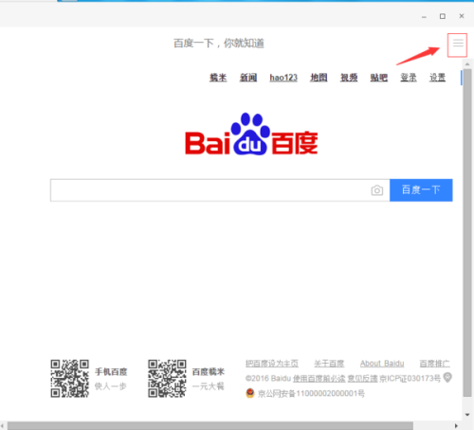Click the shield icon after ICP number

447,377
